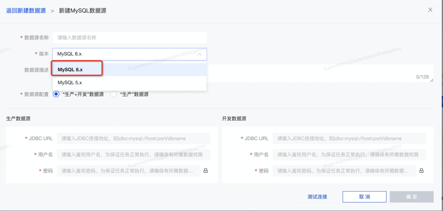Select the “生产”数据源 radio button
The height and width of the screenshot is (211, 443).
point(113,94)
